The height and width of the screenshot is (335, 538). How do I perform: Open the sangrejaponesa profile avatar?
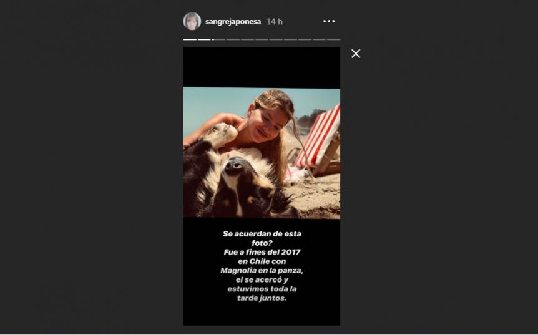[192, 21]
